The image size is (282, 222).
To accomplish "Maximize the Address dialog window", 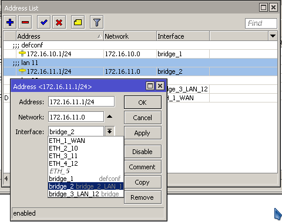I will pos(150,86).
